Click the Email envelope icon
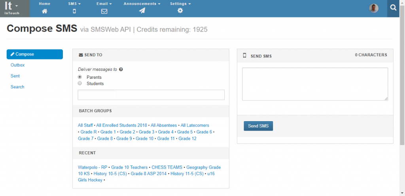 pos(104,11)
